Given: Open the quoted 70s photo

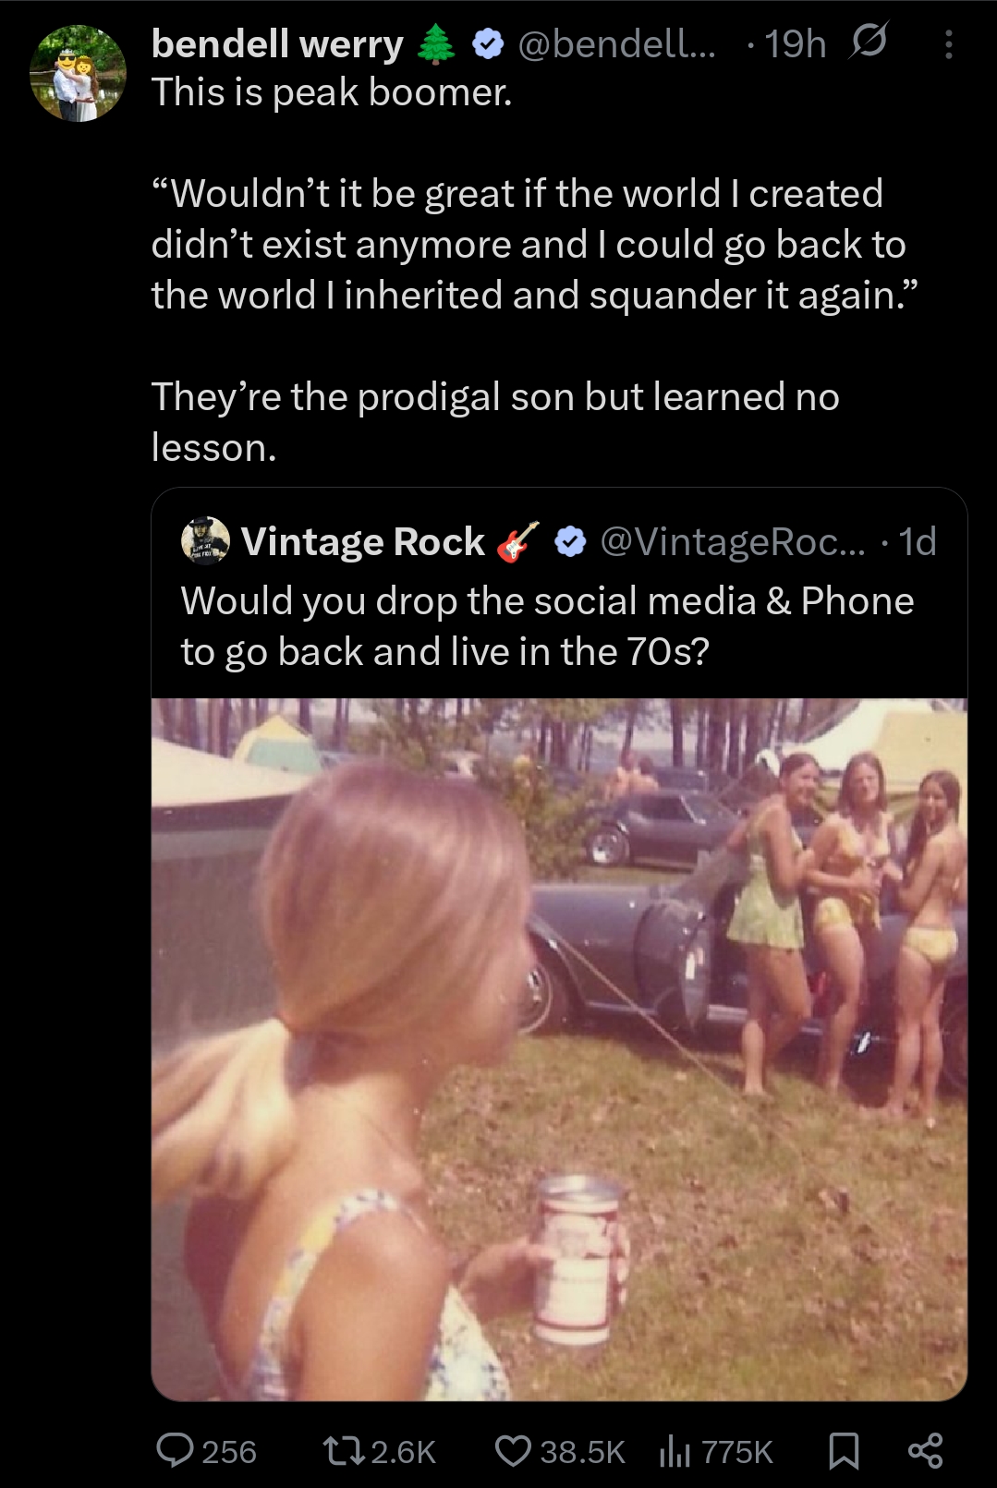Looking at the screenshot, I should point(559,1049).
